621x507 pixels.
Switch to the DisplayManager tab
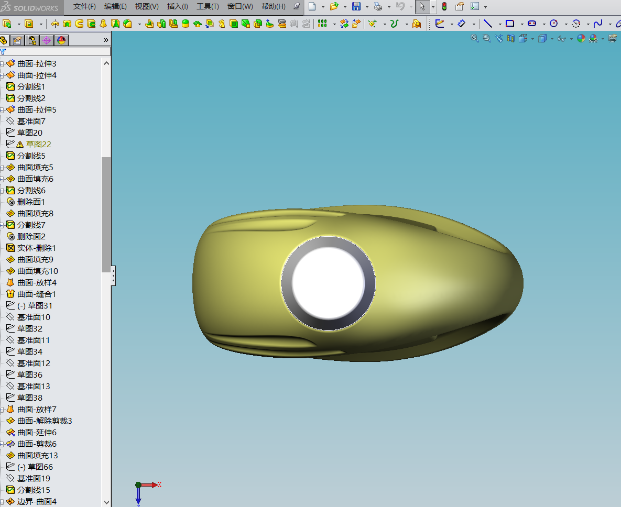coord(61,40)
